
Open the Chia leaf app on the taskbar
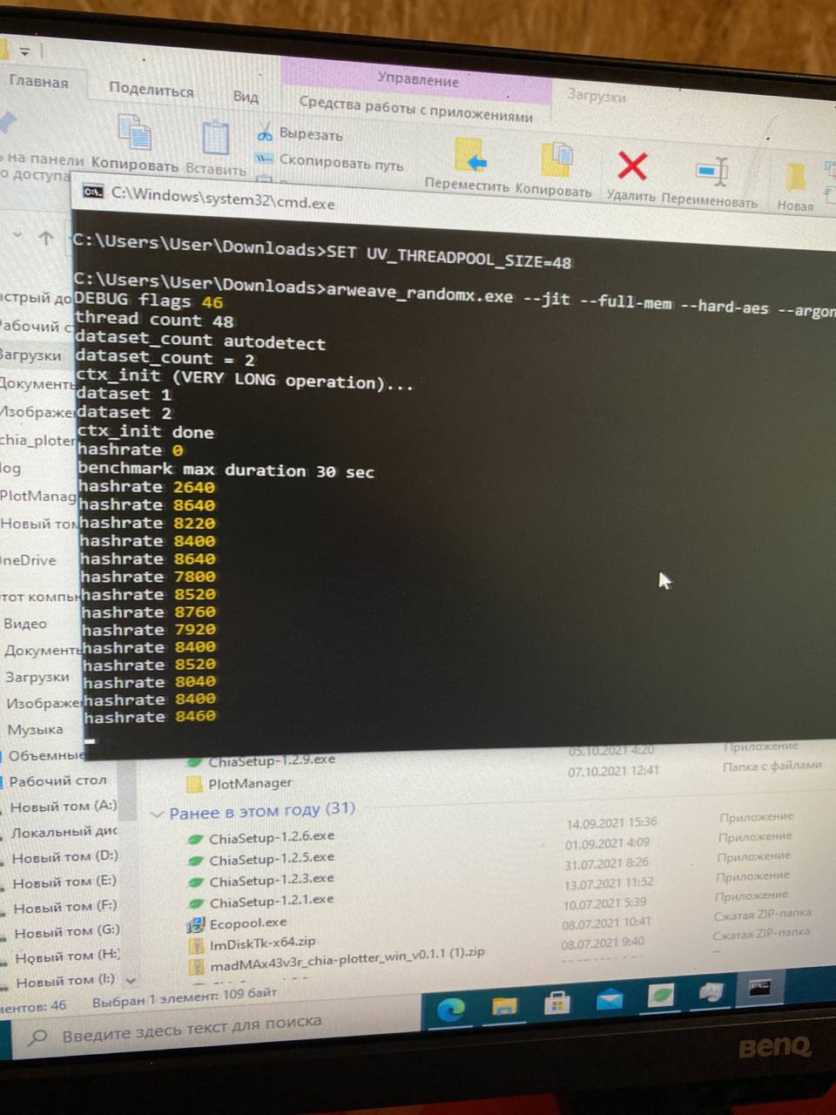click(661, 995)
